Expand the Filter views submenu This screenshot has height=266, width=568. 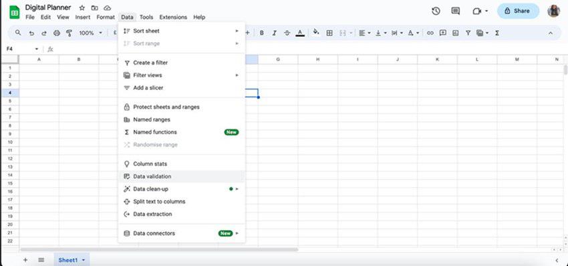[182, 75]
